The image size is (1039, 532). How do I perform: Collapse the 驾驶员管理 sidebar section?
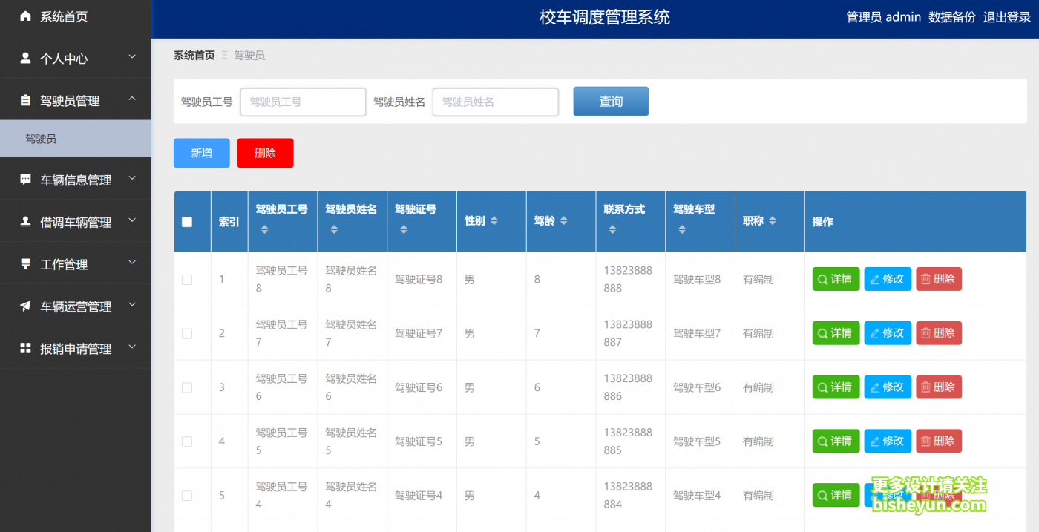click(x=131, y=99)
